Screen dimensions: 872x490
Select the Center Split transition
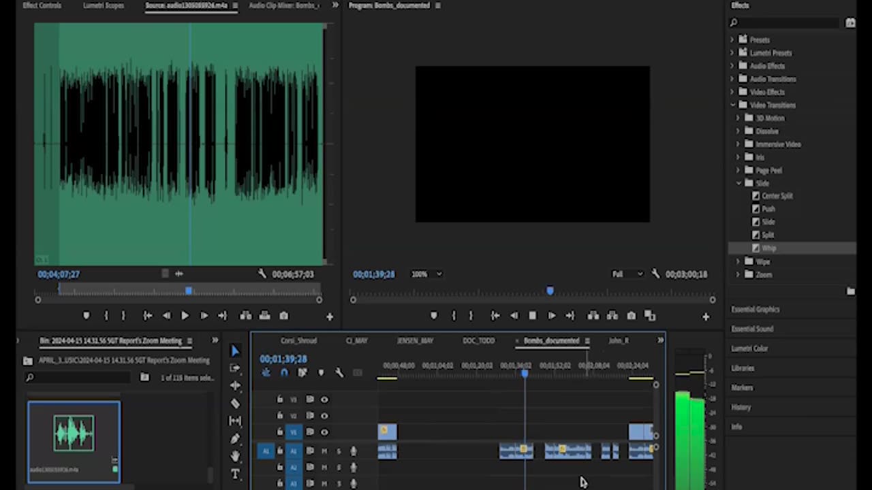click(777, 196)
